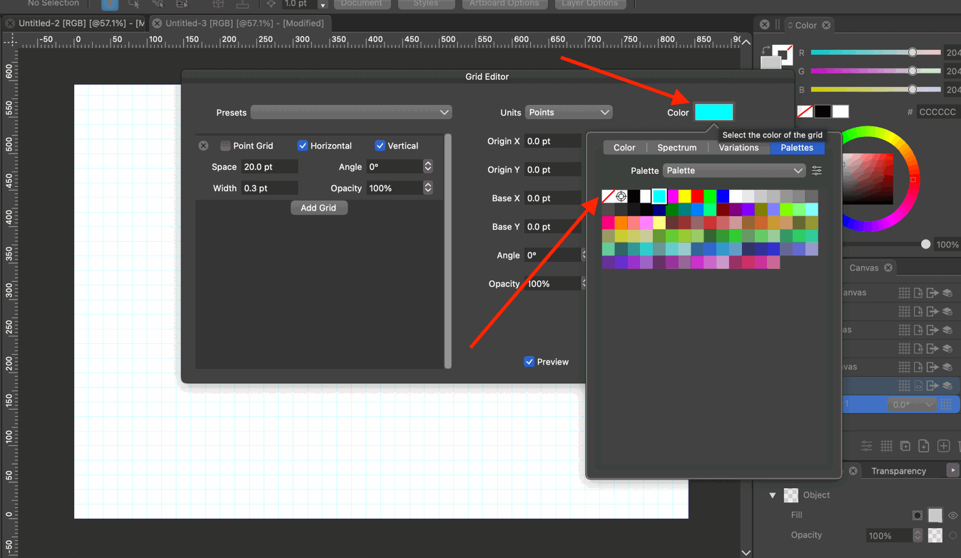Click add new canvas plus icon
961x558 pixels.
tap(943, 446)
